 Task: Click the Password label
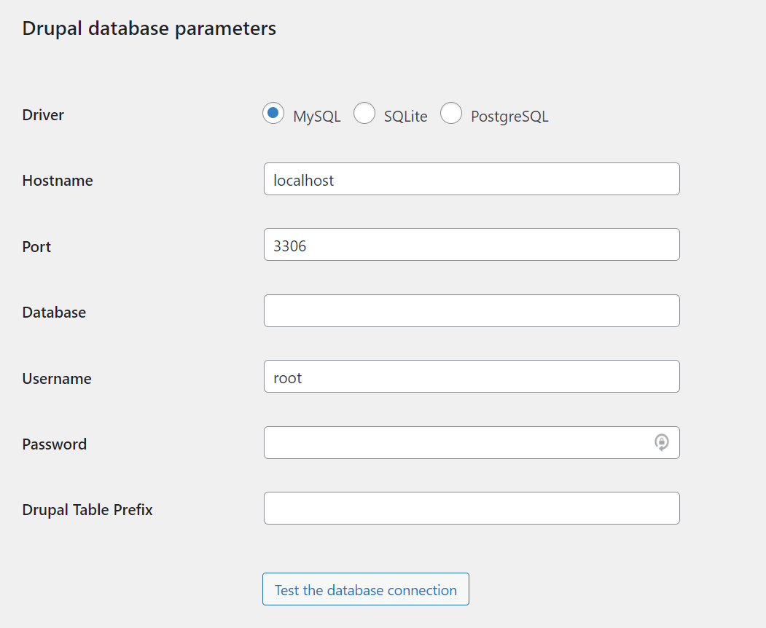[55, 444]
